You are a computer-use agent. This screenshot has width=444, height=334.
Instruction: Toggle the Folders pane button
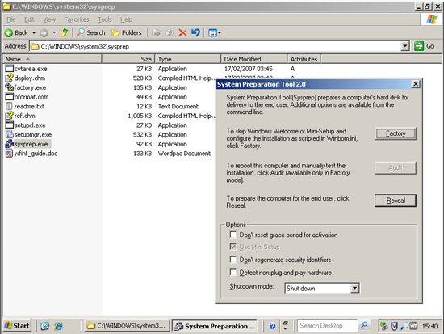[x=126, y=32]
